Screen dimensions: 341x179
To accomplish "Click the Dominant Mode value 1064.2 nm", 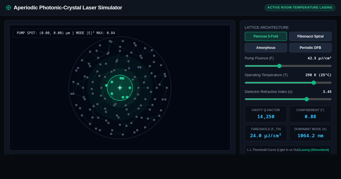I will click(x=310, y=136).
